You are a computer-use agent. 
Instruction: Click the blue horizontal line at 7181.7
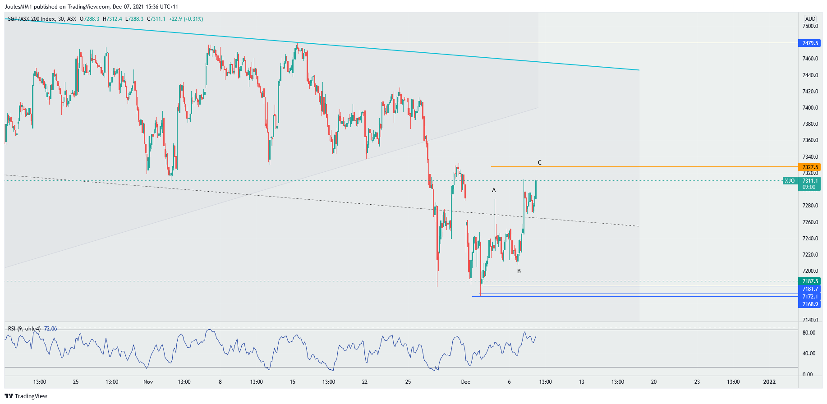640,286
